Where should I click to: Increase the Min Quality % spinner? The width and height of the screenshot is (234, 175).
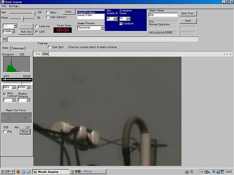(x=115, y=18)
